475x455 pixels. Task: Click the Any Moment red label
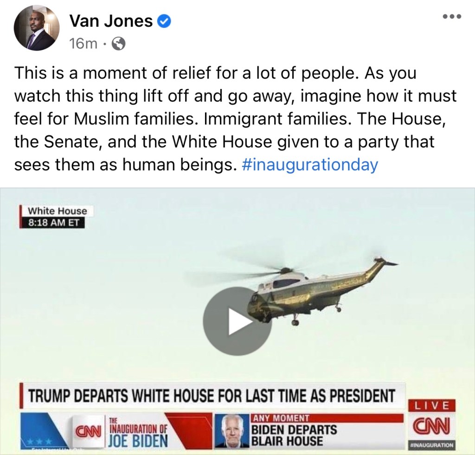pos(281,418)
